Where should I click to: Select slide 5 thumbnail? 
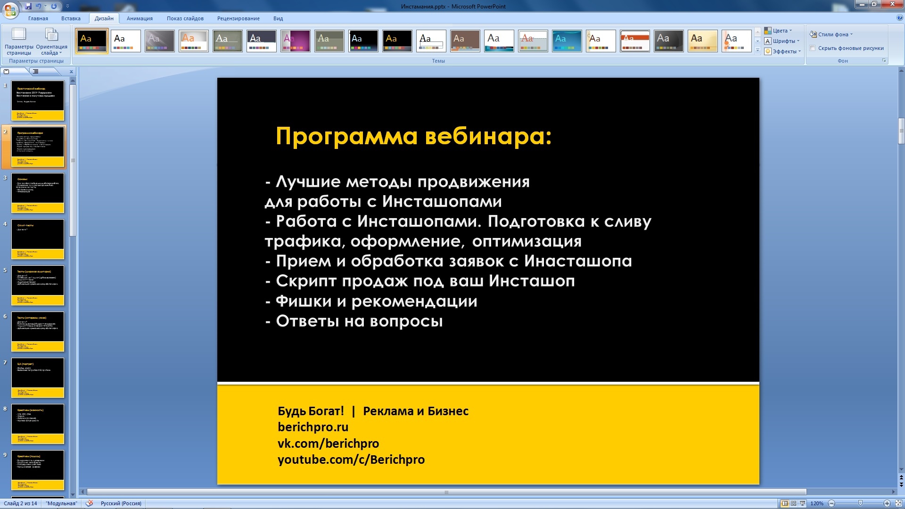pos(38,285)
